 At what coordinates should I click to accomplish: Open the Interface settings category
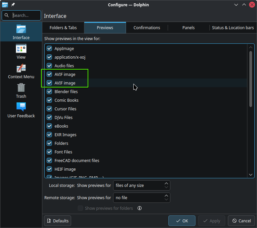pos(21,31)
